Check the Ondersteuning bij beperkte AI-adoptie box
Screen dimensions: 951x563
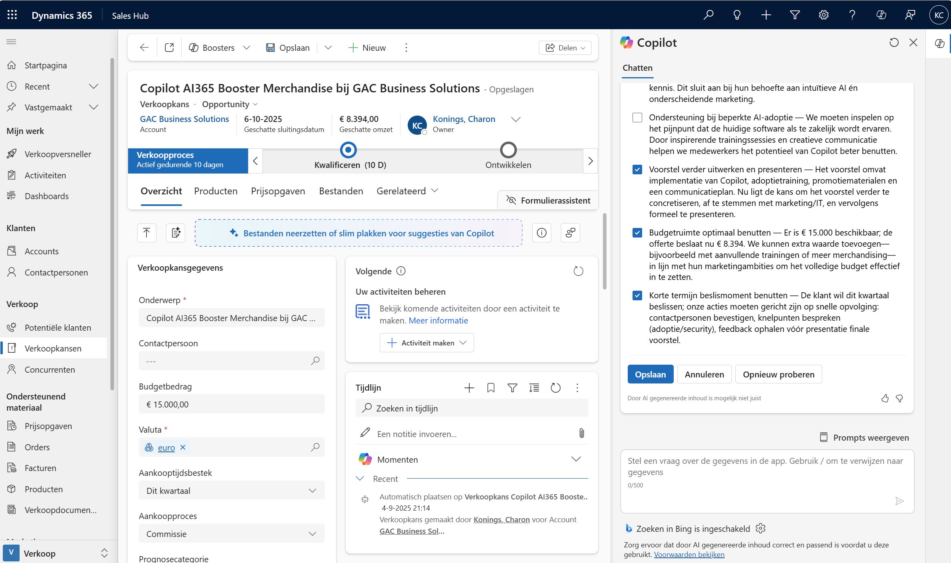pyautogui.click(x=637, y=118)
